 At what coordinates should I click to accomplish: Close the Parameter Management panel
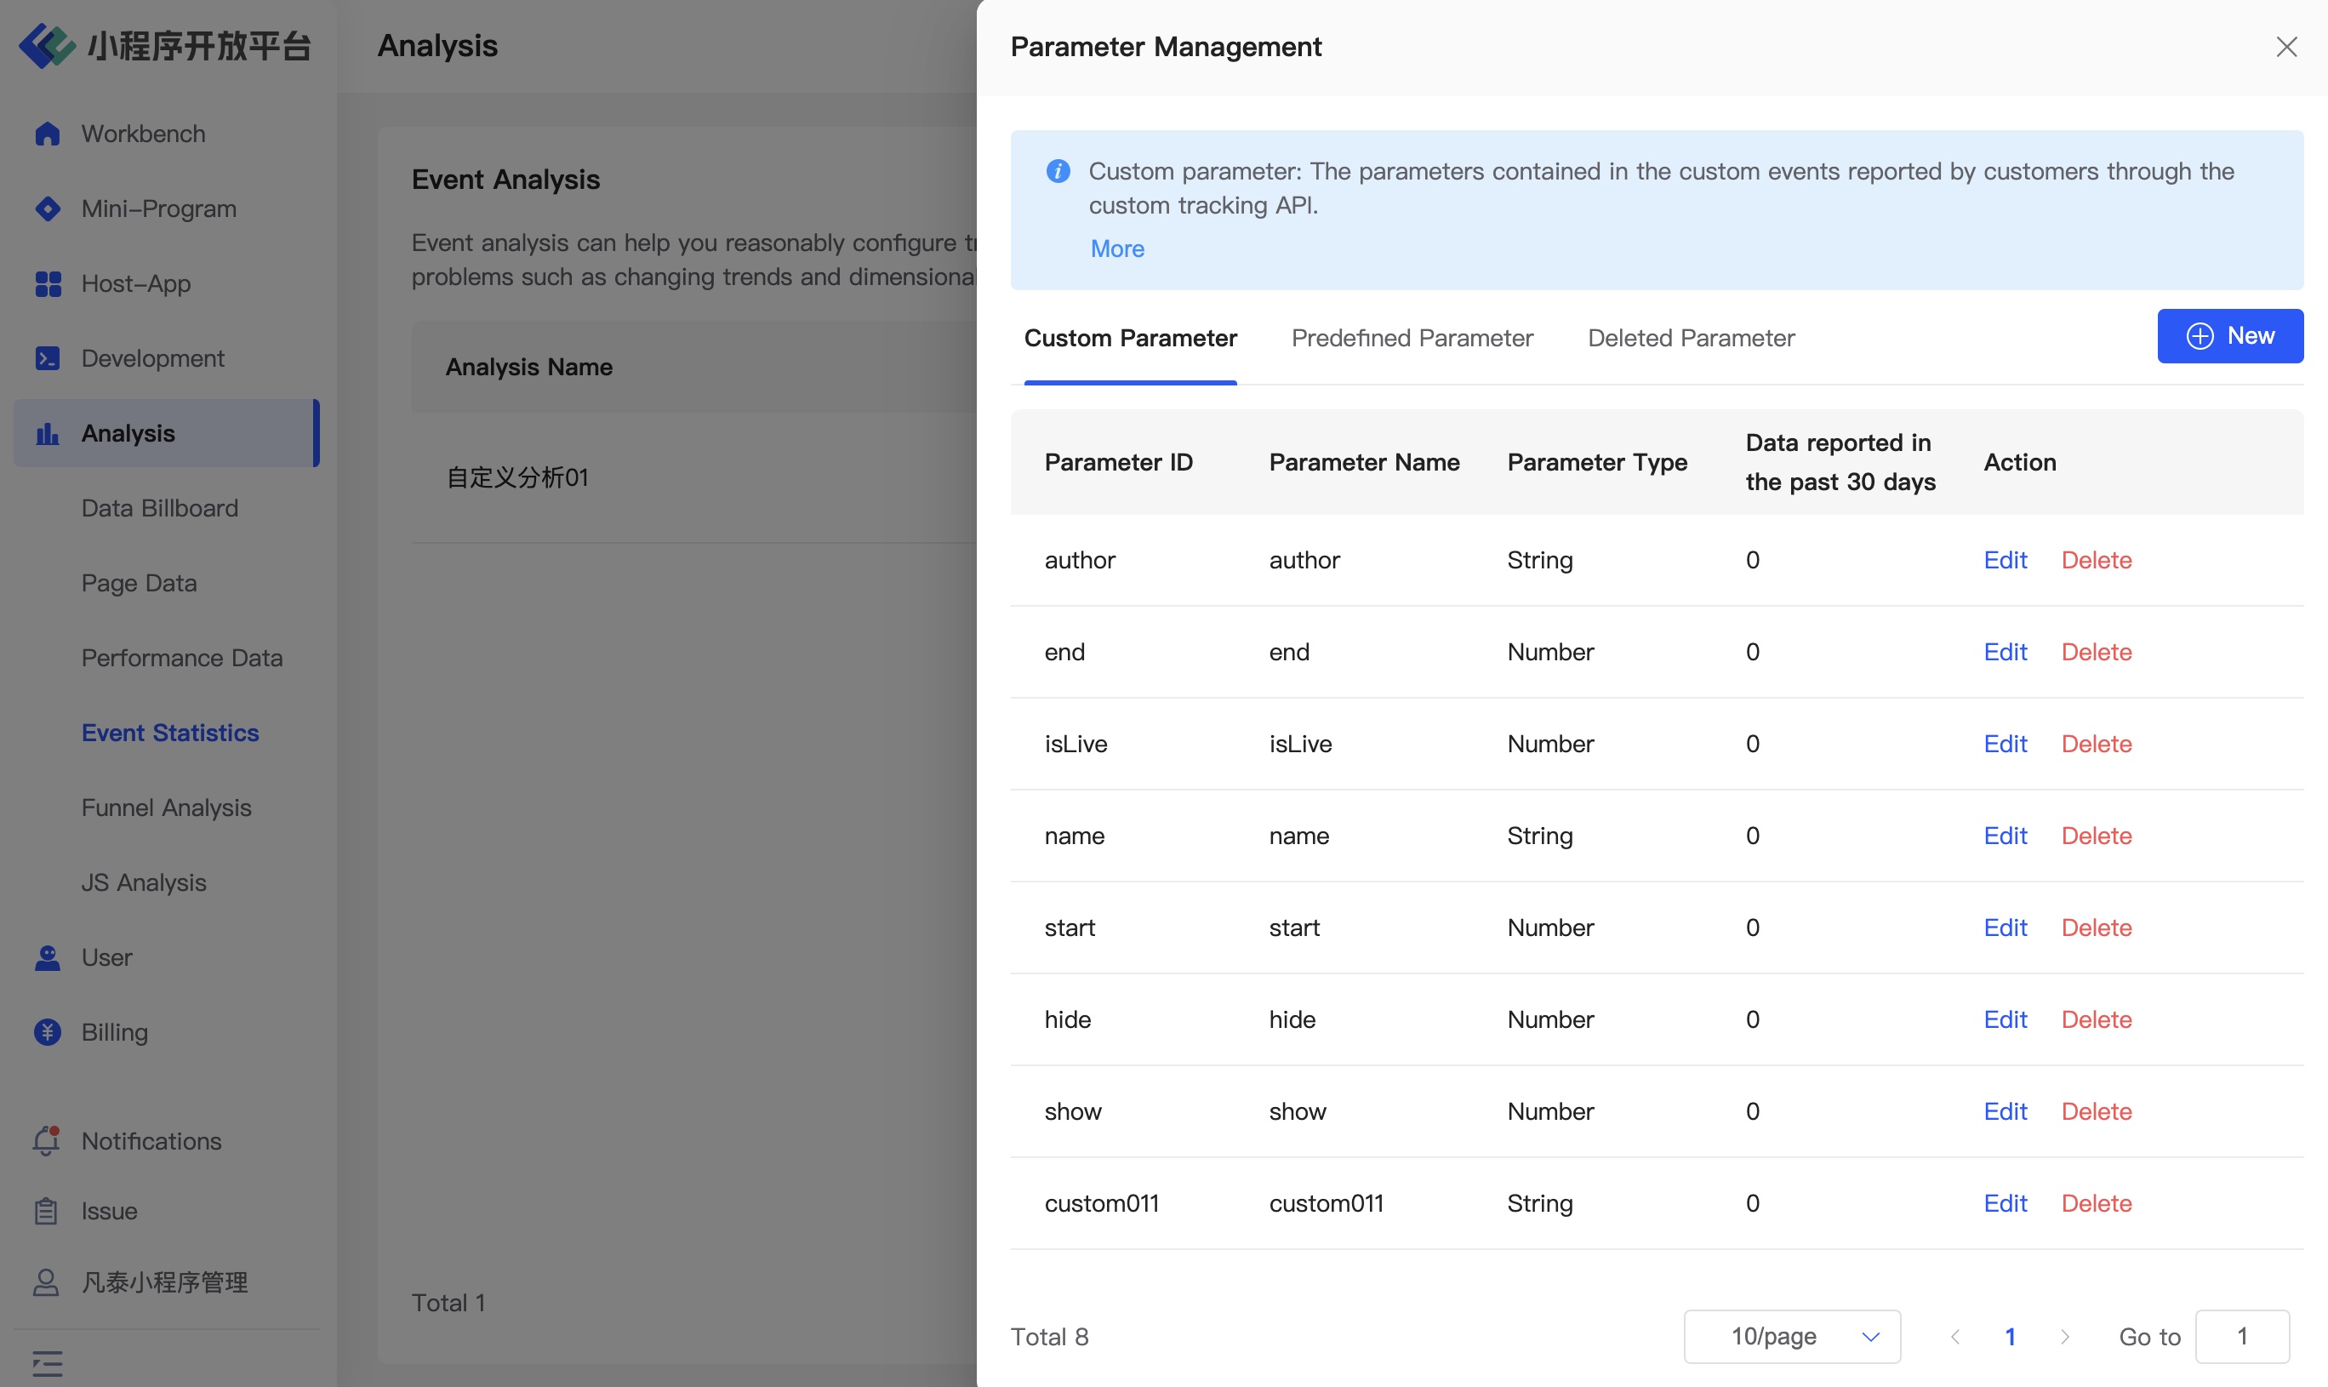2286,47
